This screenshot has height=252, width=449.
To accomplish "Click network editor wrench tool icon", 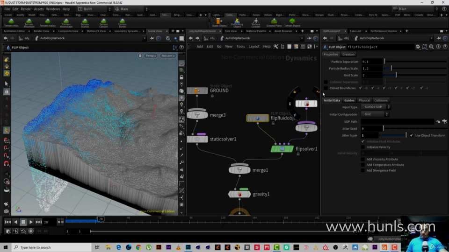I will pos(275,47).
